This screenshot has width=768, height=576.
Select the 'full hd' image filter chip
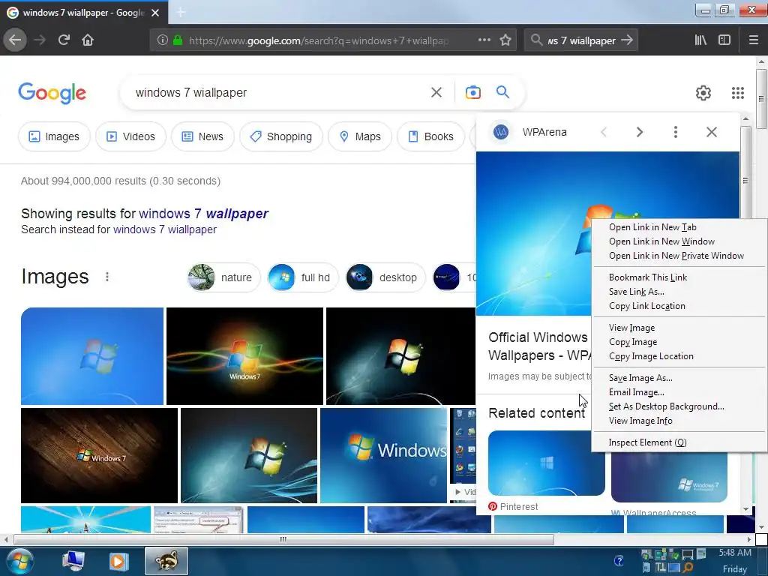point(303,277)
